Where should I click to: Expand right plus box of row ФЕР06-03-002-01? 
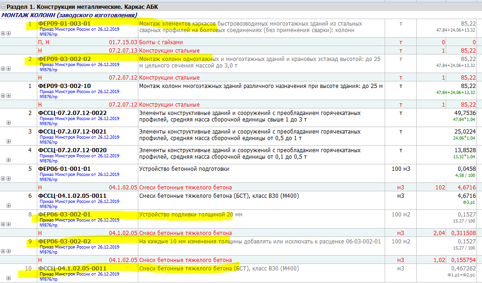pyautogui.click(x=8, y=224)
